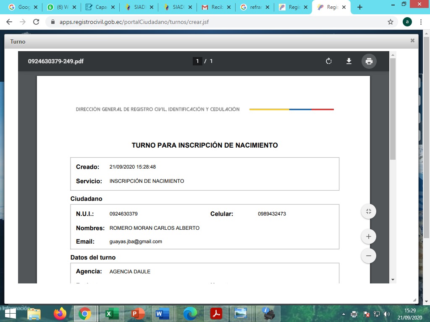This screenshot has width=430, height=322.
Task: Bookmark this page with the star icon
Action: [391, 22]
